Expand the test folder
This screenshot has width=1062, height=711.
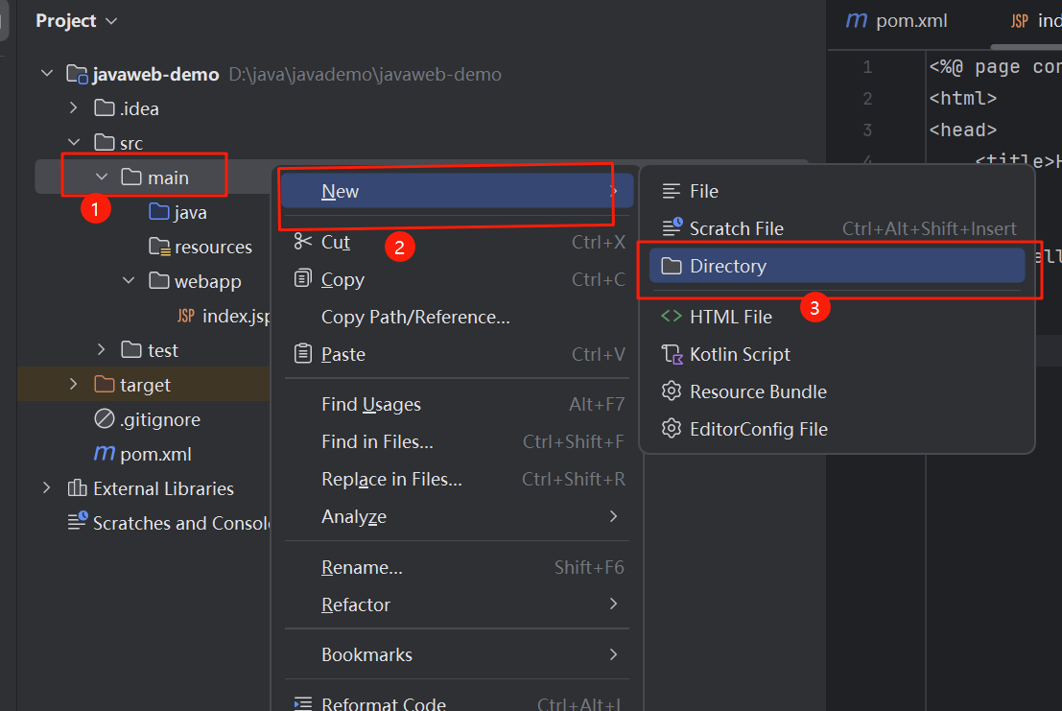(101, 349)
